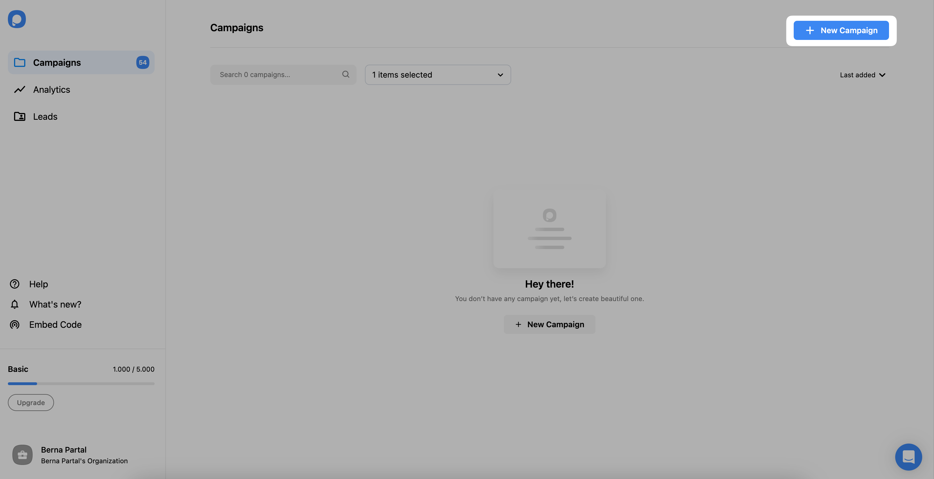Click the What's new bell icon
Screen dimensions: 934x479
coord(14,304)
